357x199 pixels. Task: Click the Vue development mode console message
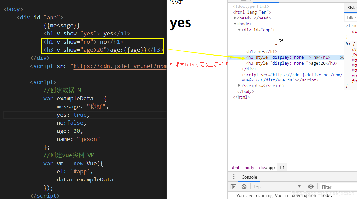click(x=284, y=195)
